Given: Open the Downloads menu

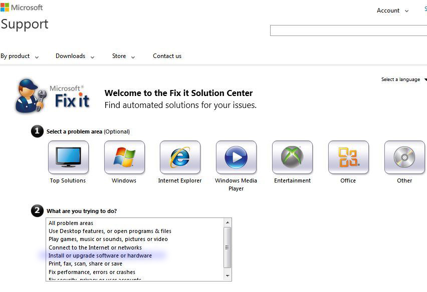Looking at the screenshot, I should tap(75, 56).
